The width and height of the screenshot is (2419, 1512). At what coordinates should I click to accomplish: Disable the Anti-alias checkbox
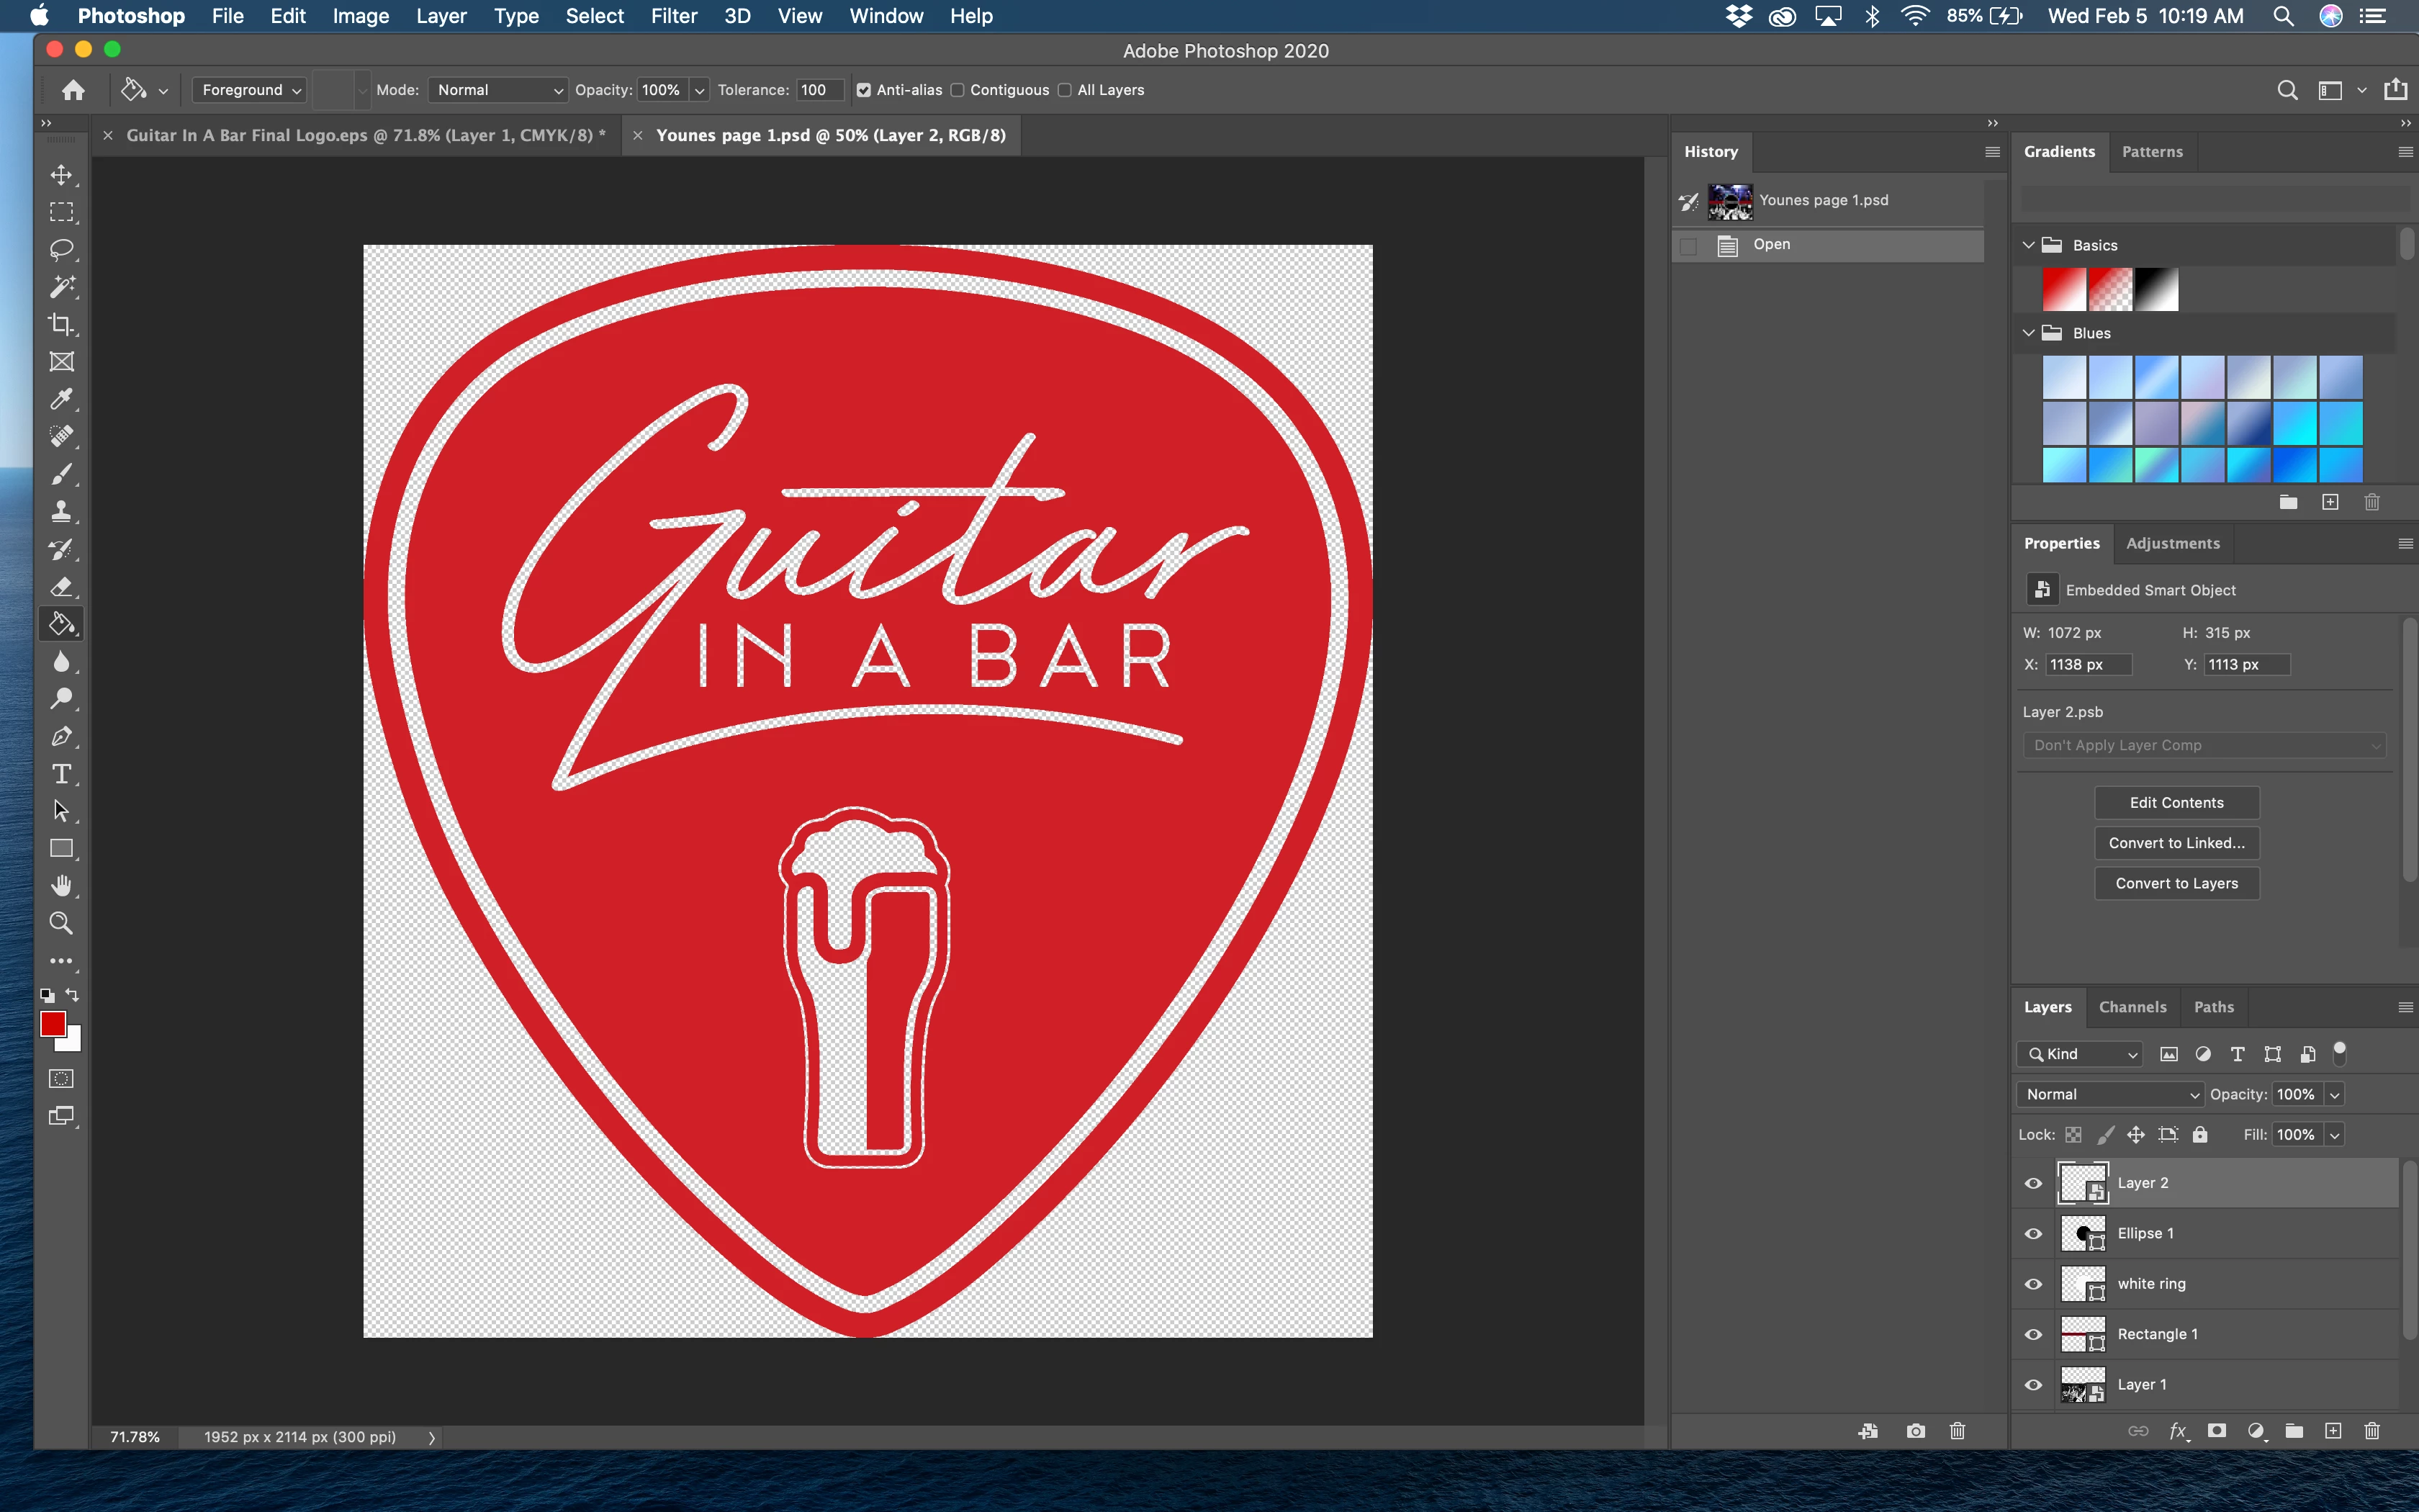864,90
